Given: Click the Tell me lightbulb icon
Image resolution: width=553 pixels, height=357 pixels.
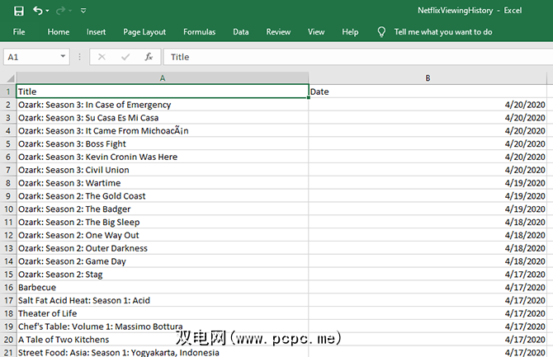Looking at the screenshot, I should 381,32.
